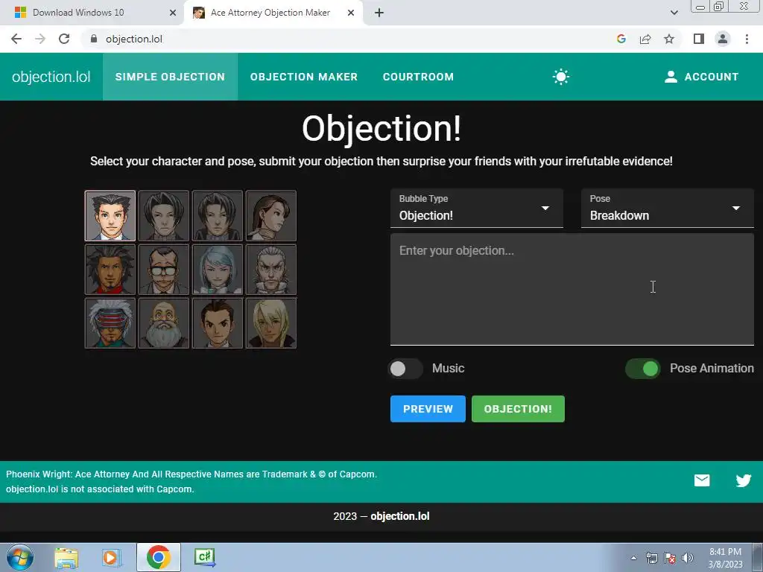Share this page using share icon

(x=645, y=39)
